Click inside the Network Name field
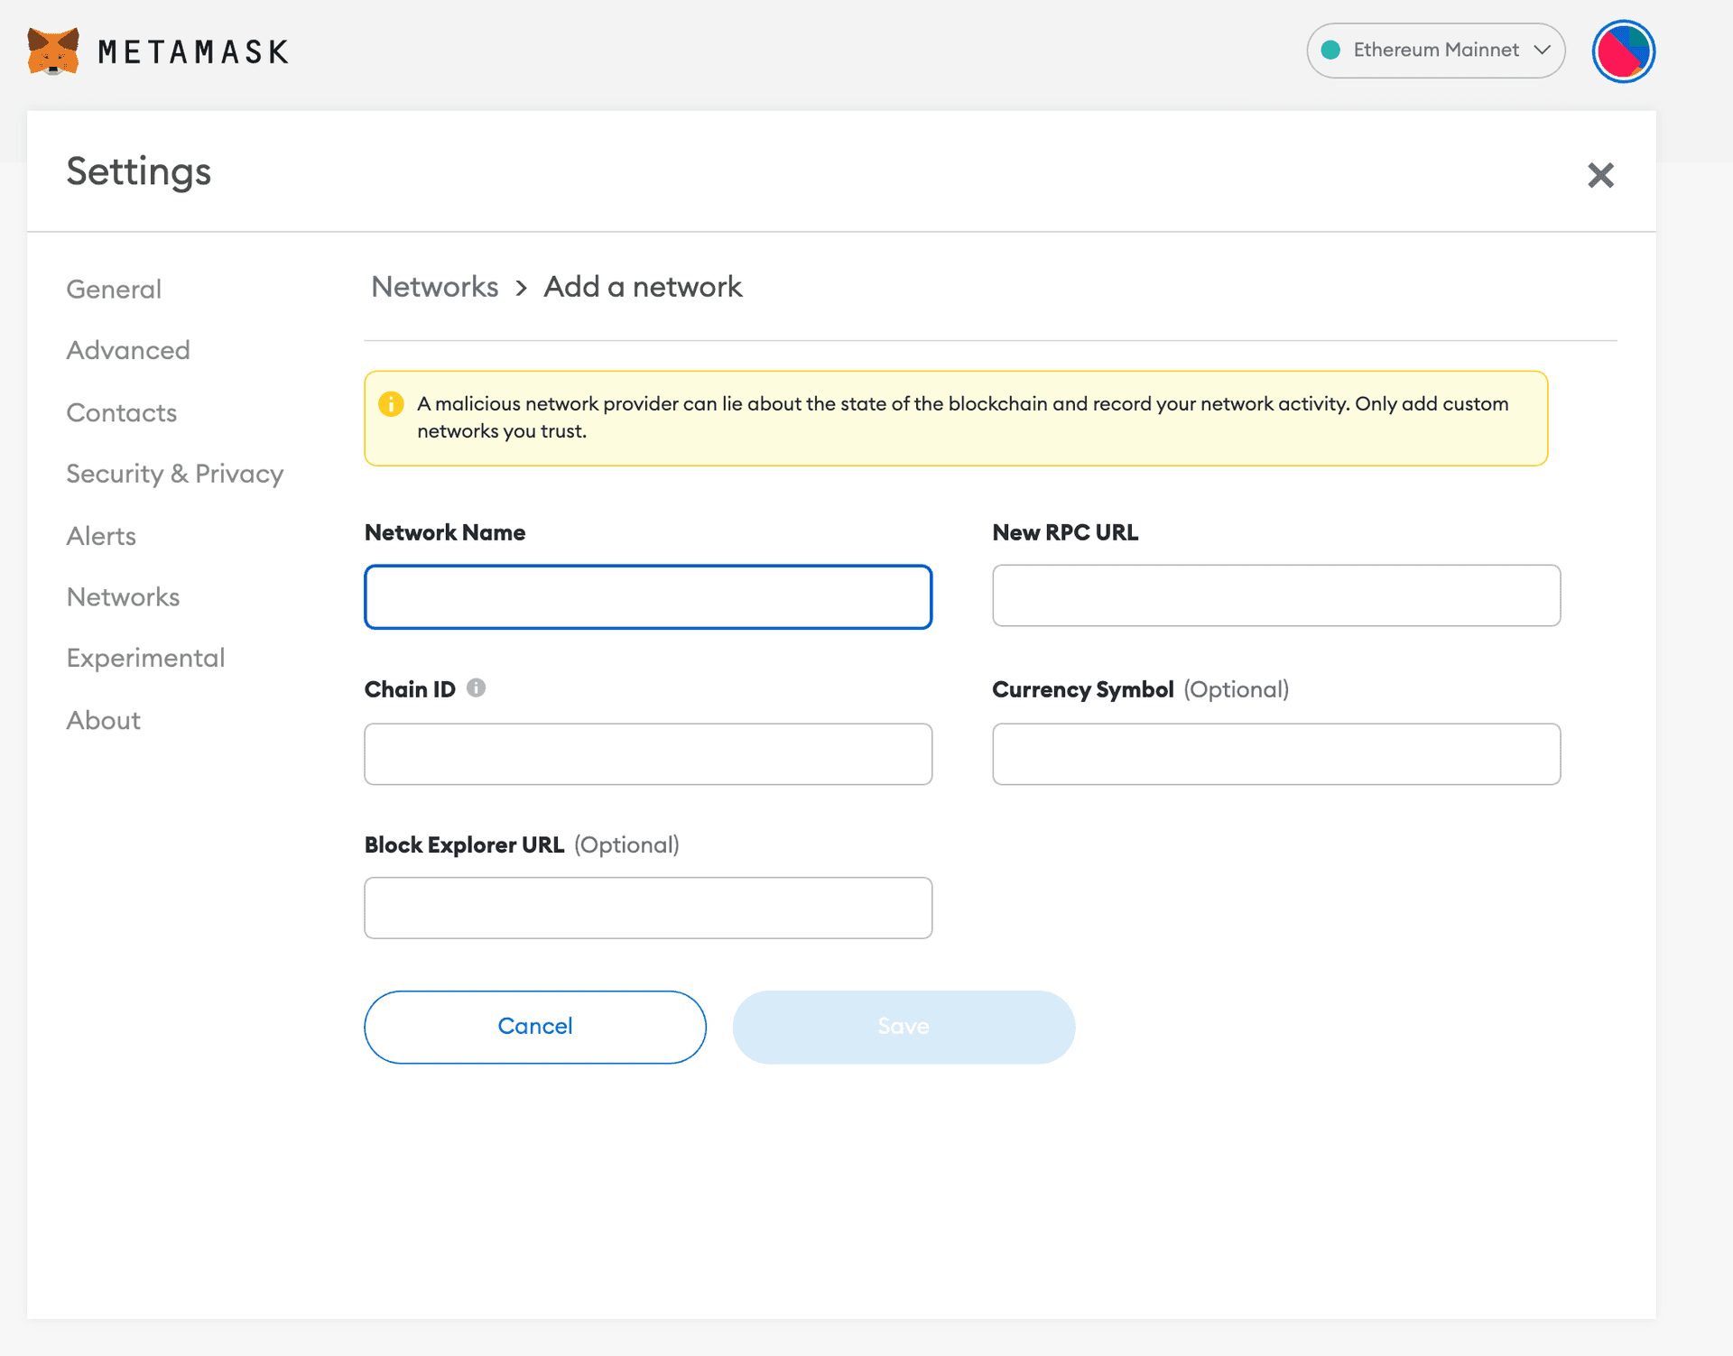1733x1356 pixels. [x=647, y=596]
